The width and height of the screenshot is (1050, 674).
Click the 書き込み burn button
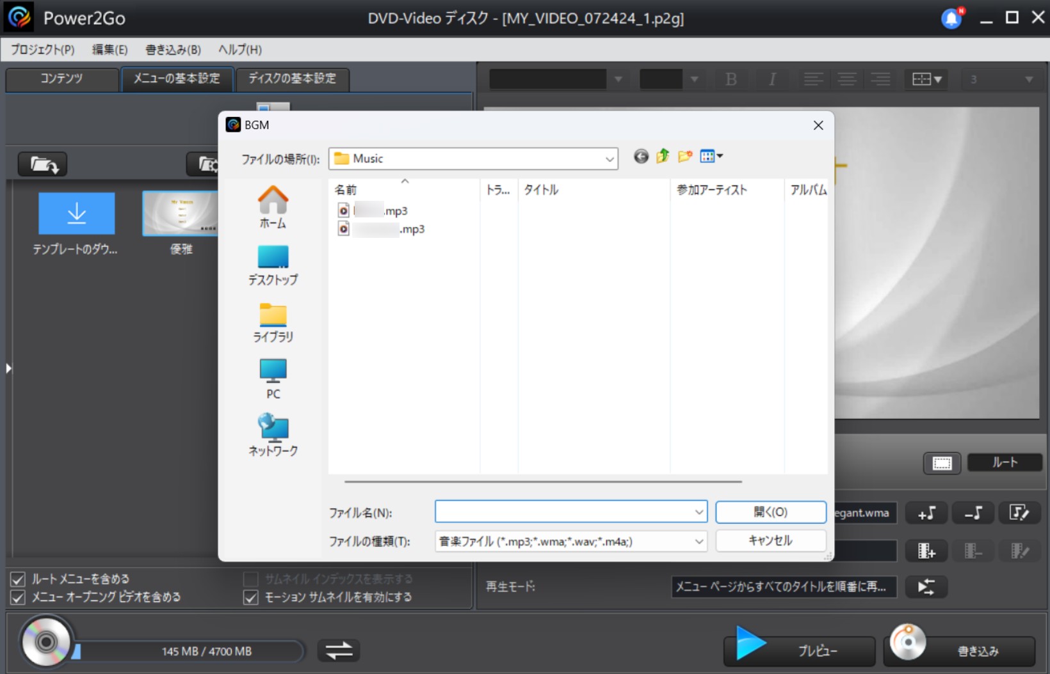point(960,650)
